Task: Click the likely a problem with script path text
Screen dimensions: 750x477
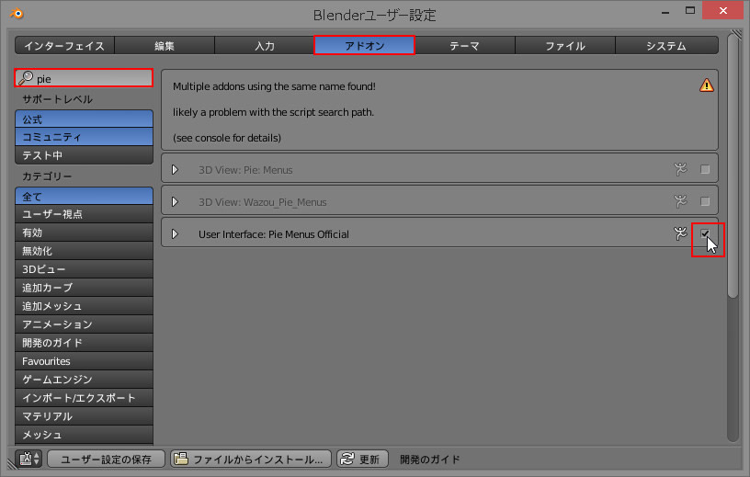Action: point(273,112)
